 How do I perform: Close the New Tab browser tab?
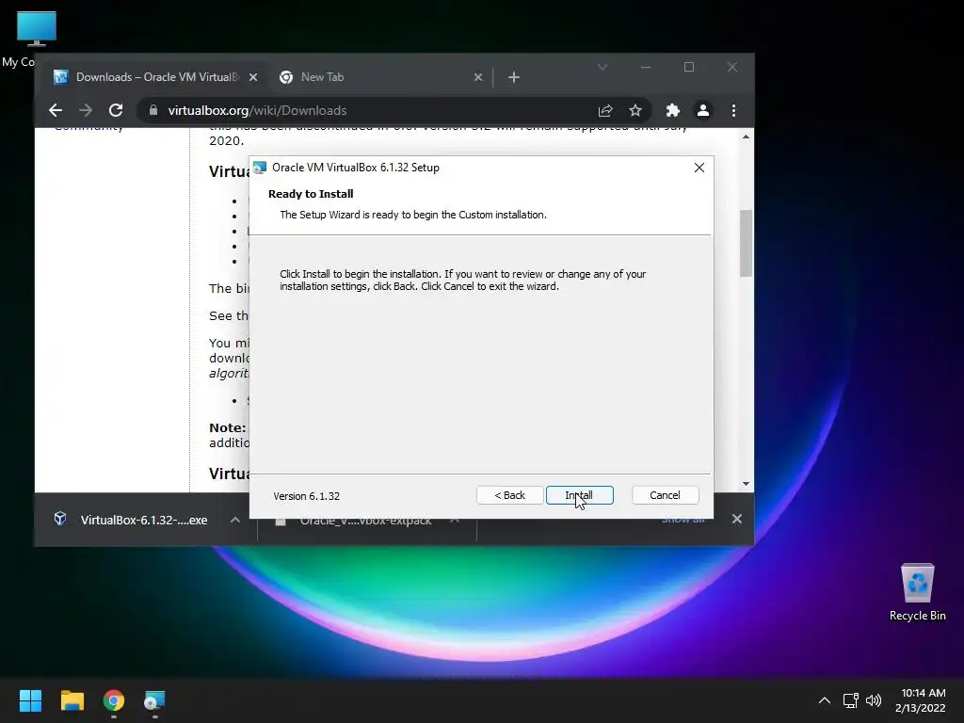(478, 77)
